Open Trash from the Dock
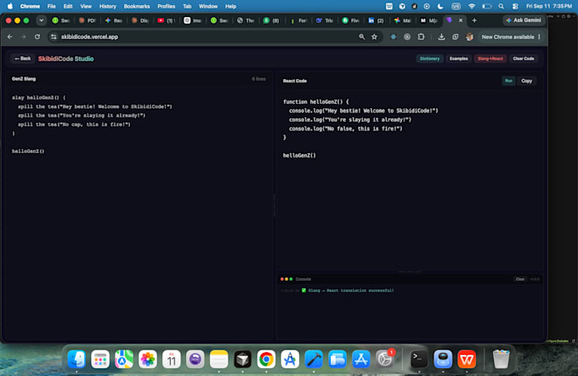Viewport: 578px width, 376px height. pos(501,359)
